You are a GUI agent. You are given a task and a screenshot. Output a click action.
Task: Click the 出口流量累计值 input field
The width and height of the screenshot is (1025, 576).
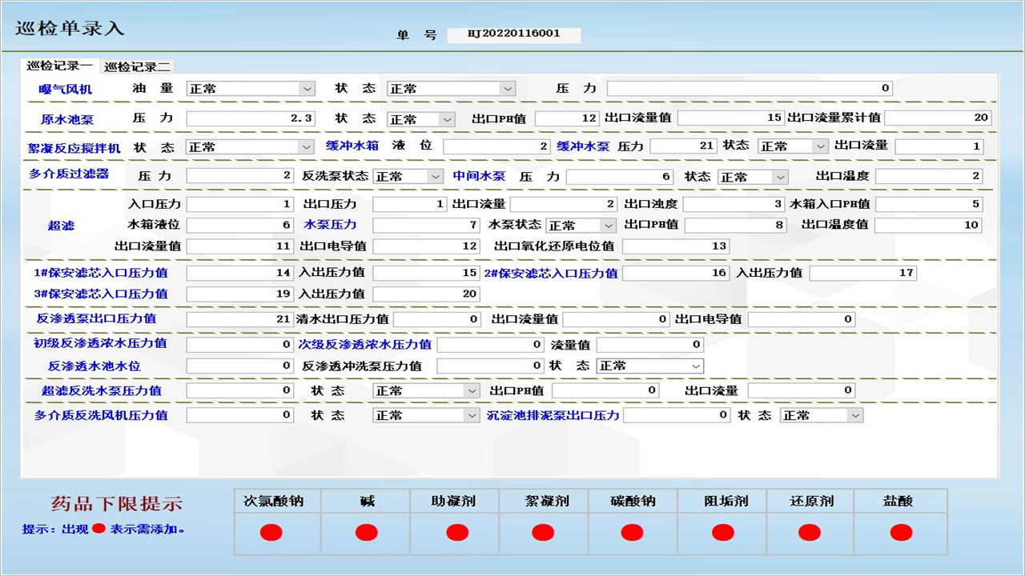(938, 118)
